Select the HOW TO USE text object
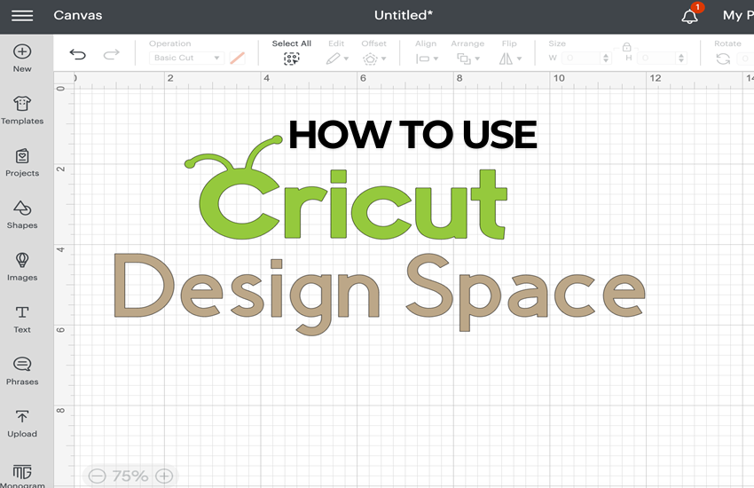The image size is (754, 488). tap(412, 135)
